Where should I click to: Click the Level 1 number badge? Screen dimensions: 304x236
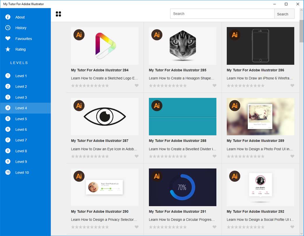[x=8, y=76]
